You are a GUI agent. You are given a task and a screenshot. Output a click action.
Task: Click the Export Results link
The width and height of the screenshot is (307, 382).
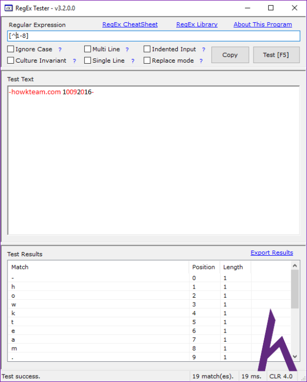click(x=272, y=253)
